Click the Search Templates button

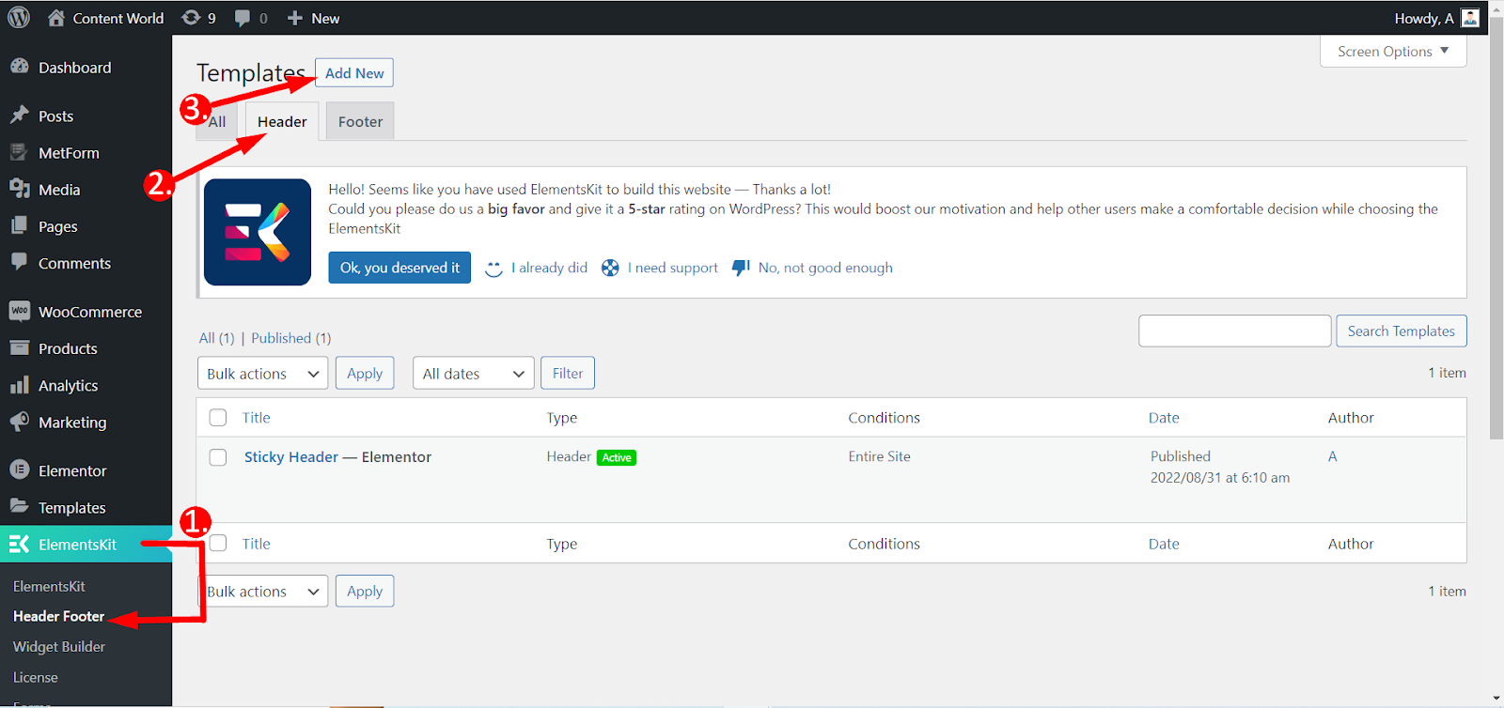1401,331
